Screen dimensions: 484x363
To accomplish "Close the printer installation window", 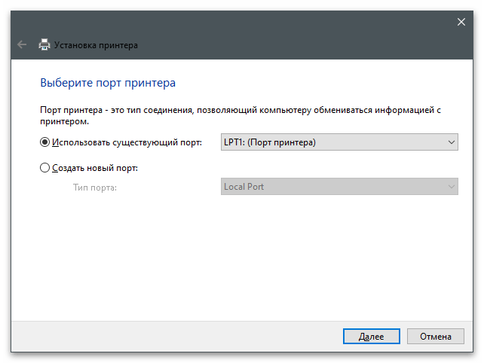I will click(x=461, y=22).
